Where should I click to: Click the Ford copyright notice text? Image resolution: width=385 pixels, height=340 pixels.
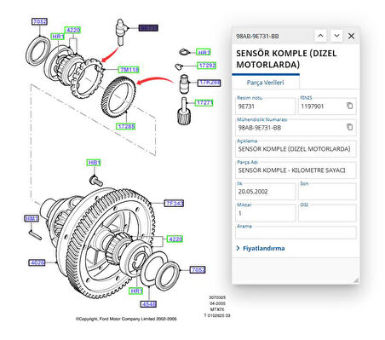(126, 319)
